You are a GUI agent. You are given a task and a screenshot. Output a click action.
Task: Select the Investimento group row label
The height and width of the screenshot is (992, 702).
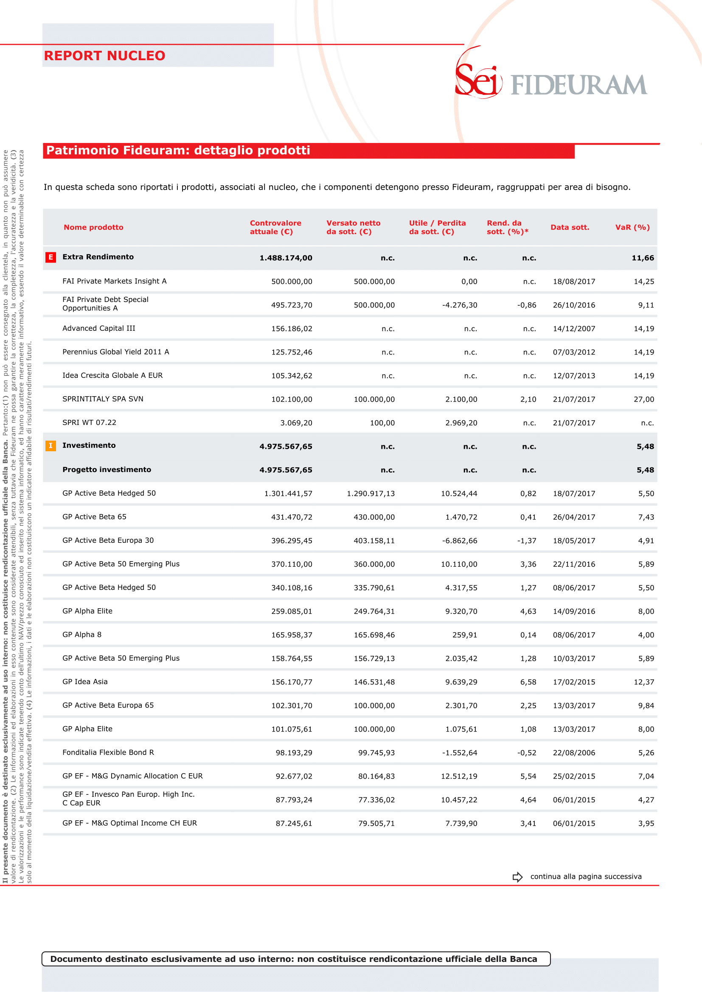[x=89, y=445]
